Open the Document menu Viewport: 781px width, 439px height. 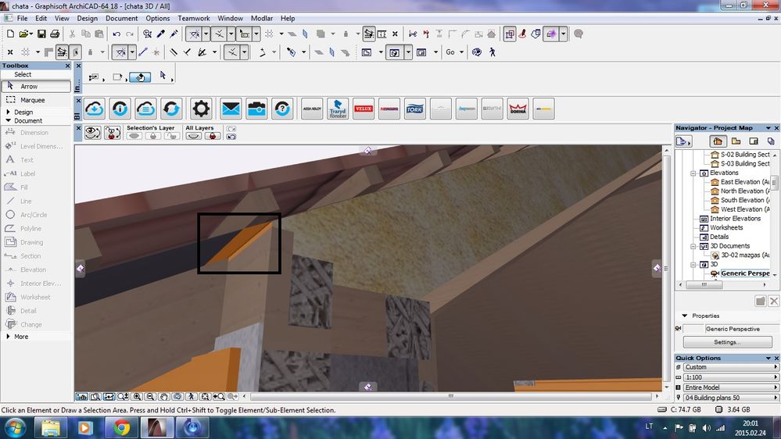tap(121, 19)
